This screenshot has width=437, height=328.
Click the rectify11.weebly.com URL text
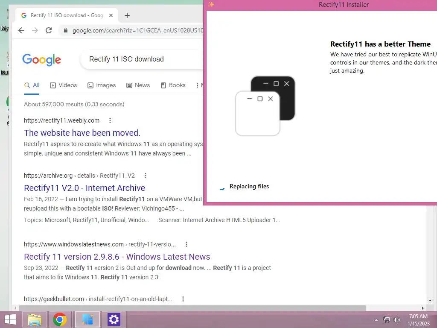61,120
